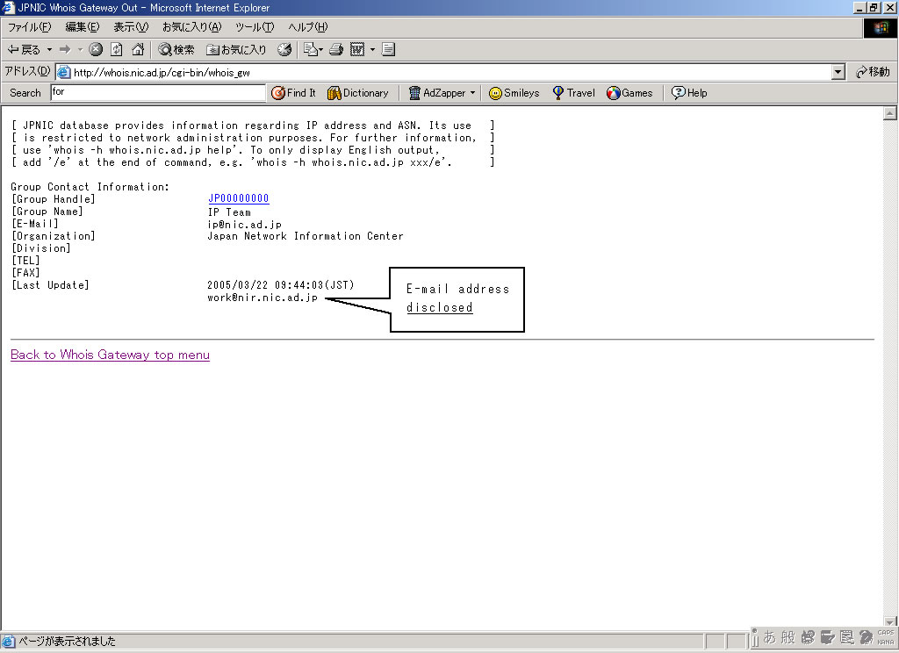Viewport: 899px width, 653px height.
Task: Click the IME help icon
Action: coord(866,637)
